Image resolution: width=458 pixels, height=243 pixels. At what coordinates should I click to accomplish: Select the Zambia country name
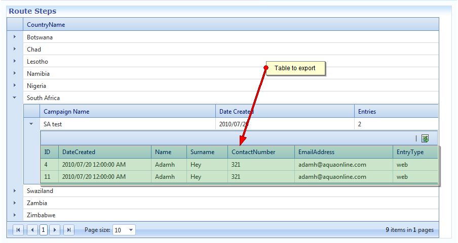pyautogui.click(x=37, y=203)
